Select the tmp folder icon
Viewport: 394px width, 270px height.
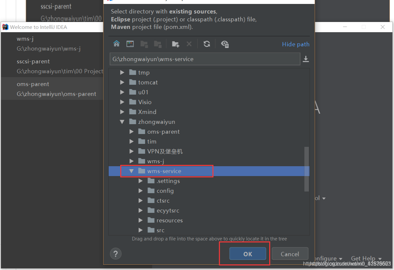[133, 72]
